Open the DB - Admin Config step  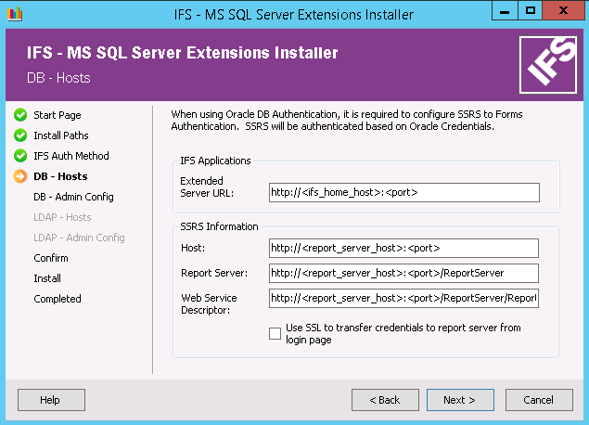pyautogui.click(x=73, y=197)
